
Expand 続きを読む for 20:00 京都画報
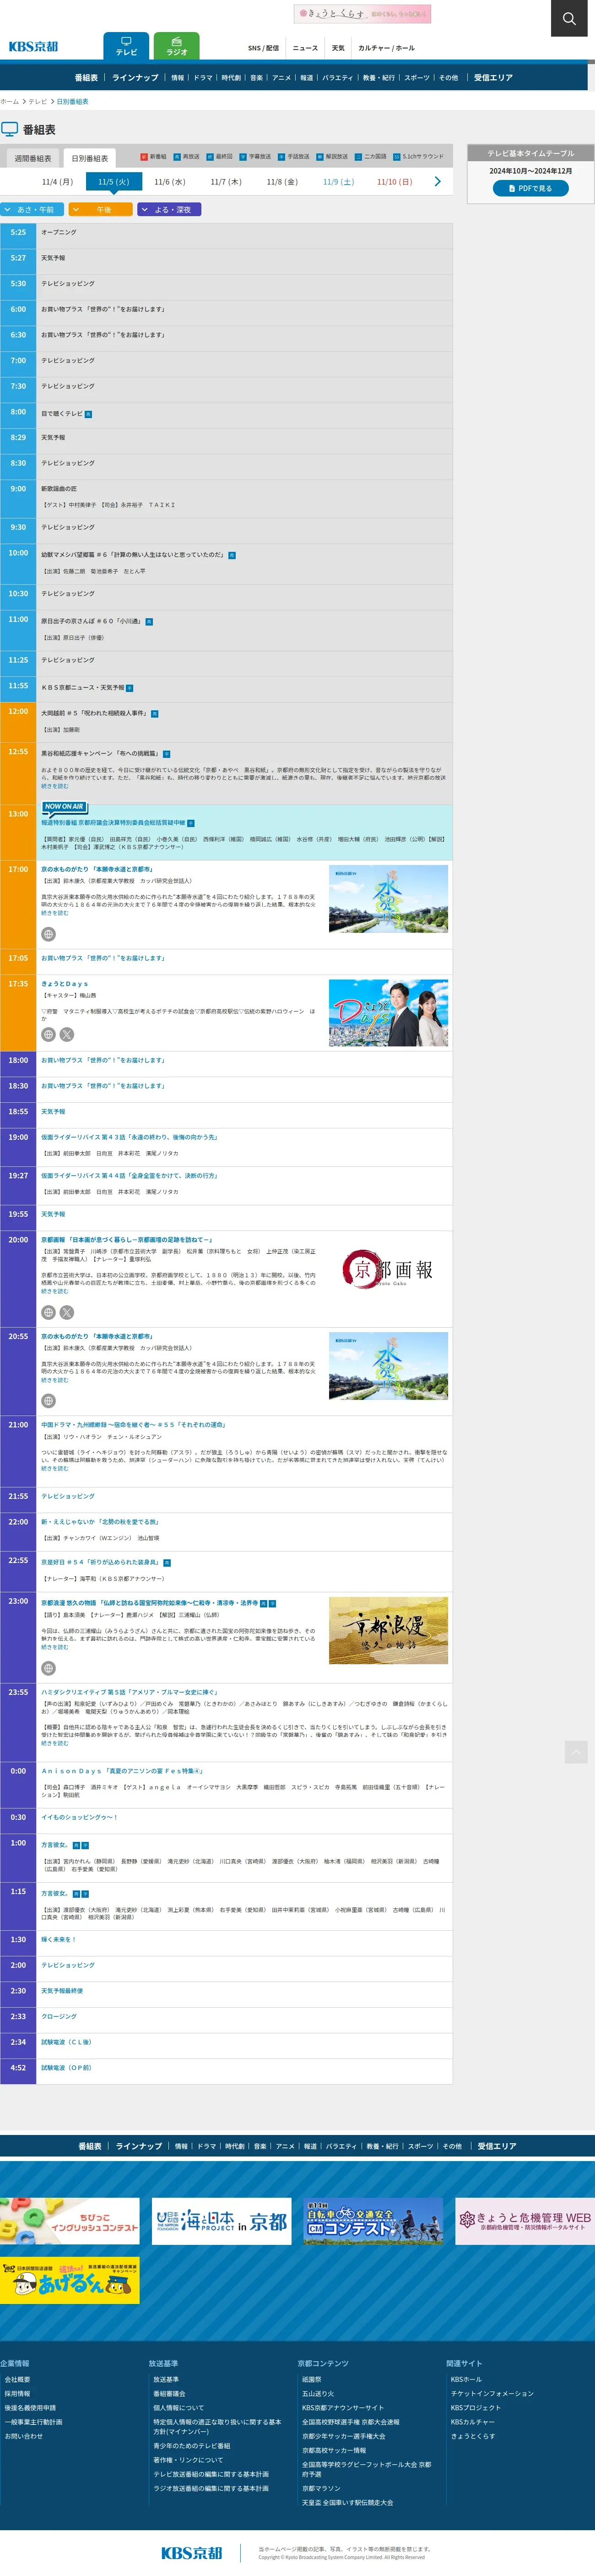click(55, 1291)
